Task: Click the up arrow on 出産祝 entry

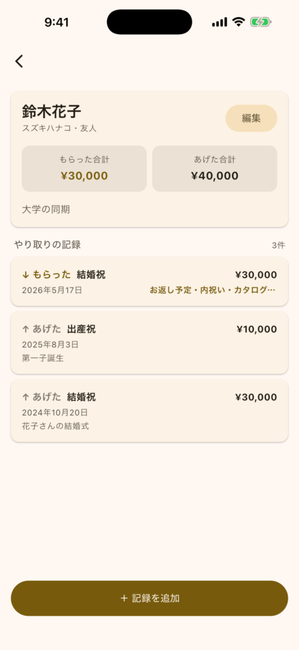Action: 25,329
